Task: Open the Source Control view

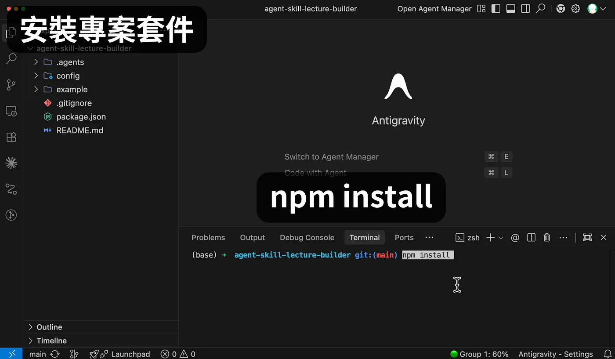Action: pos(11,85)
